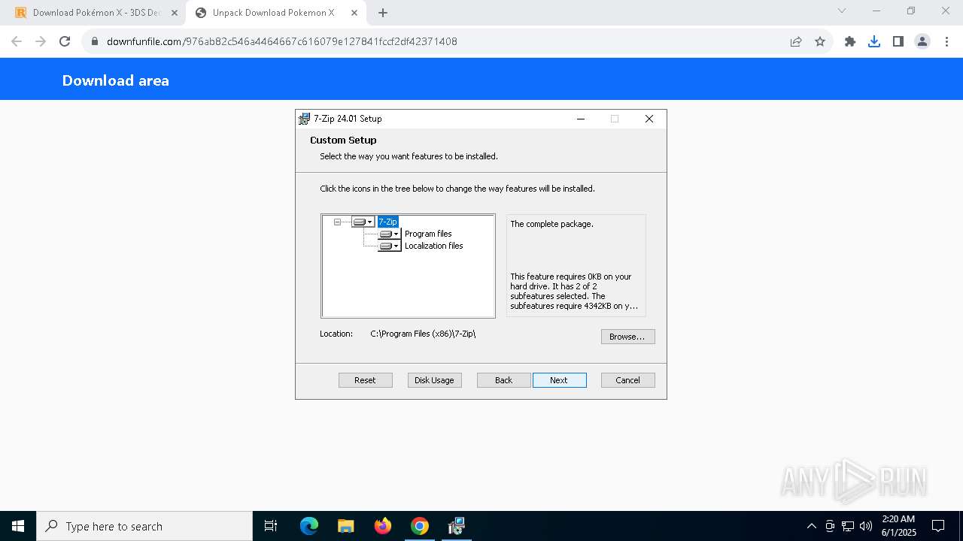Open Chrome three-dot menu
The width and height of the screenshot is (963, 541).
946,41
